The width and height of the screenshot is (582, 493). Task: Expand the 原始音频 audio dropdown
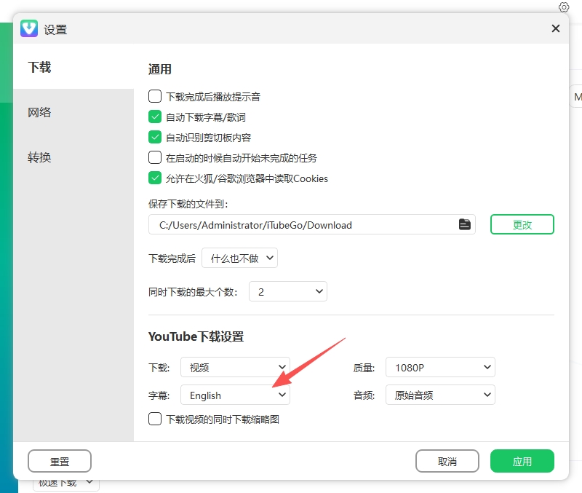pyautogui.click(x=440, y=395)
